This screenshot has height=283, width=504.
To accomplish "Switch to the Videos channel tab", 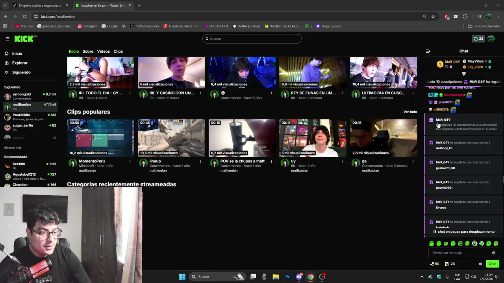I will [x=103, y=51].
